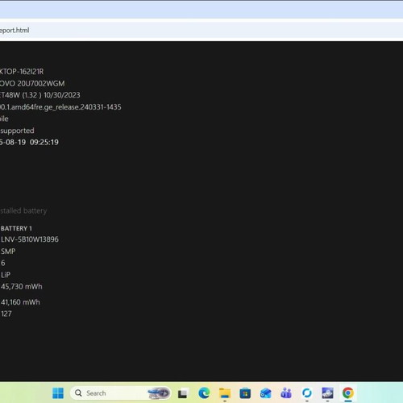Open the Windows Start menu
Viewport: 403px width, 403px height.
pyautogui.click(x=58, y=393)
